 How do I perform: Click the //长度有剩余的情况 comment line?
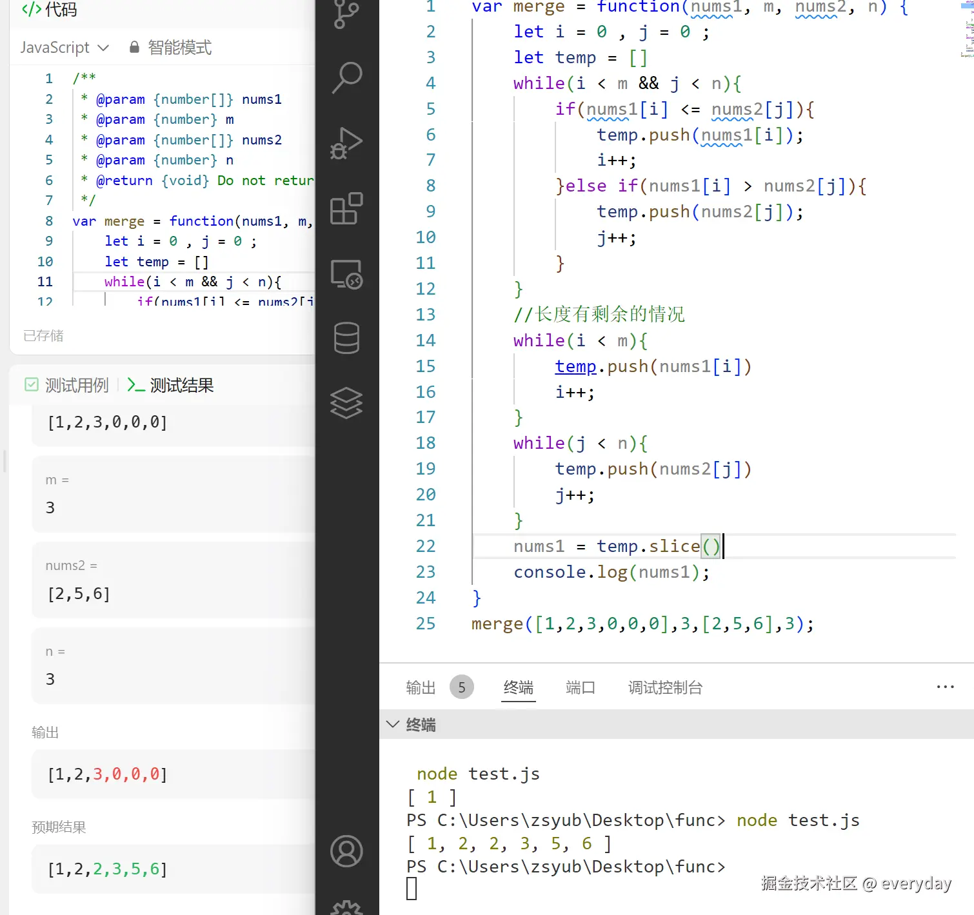pyautogui.click(x=599, y=314)
